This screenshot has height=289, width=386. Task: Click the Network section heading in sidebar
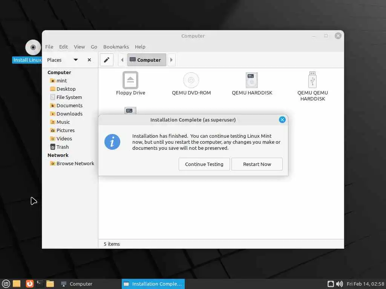[58, 155]
